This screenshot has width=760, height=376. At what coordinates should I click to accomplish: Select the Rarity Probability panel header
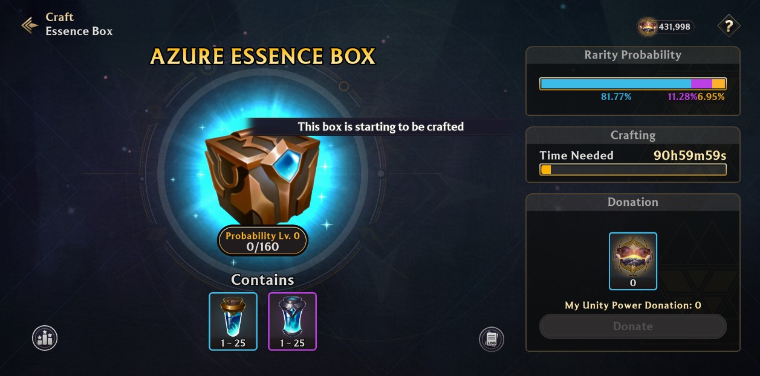633,55
